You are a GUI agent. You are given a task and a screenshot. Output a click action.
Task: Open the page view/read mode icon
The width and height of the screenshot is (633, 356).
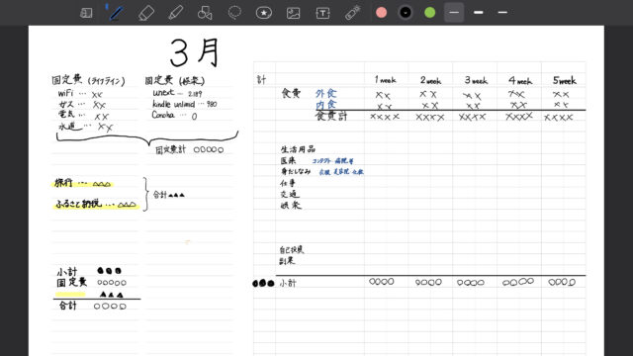point(86,13)
